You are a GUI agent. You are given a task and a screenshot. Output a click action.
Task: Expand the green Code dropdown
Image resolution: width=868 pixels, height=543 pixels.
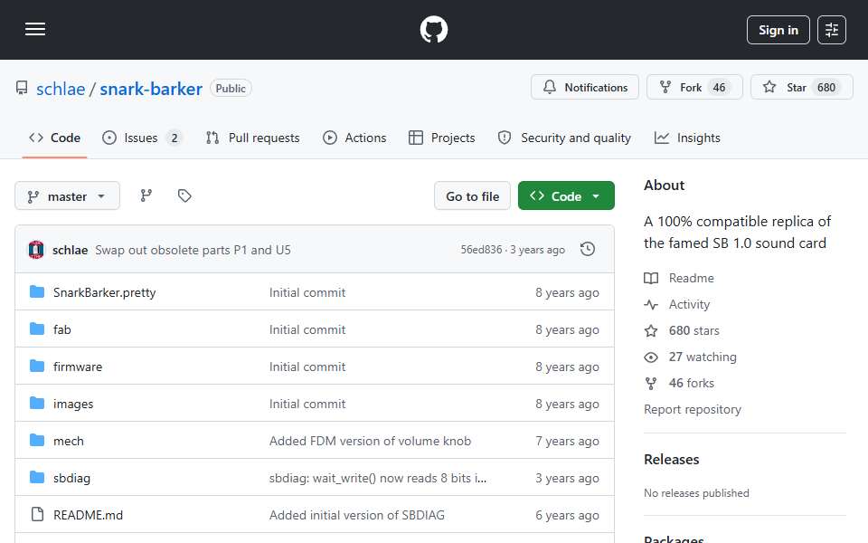[566, 195]
